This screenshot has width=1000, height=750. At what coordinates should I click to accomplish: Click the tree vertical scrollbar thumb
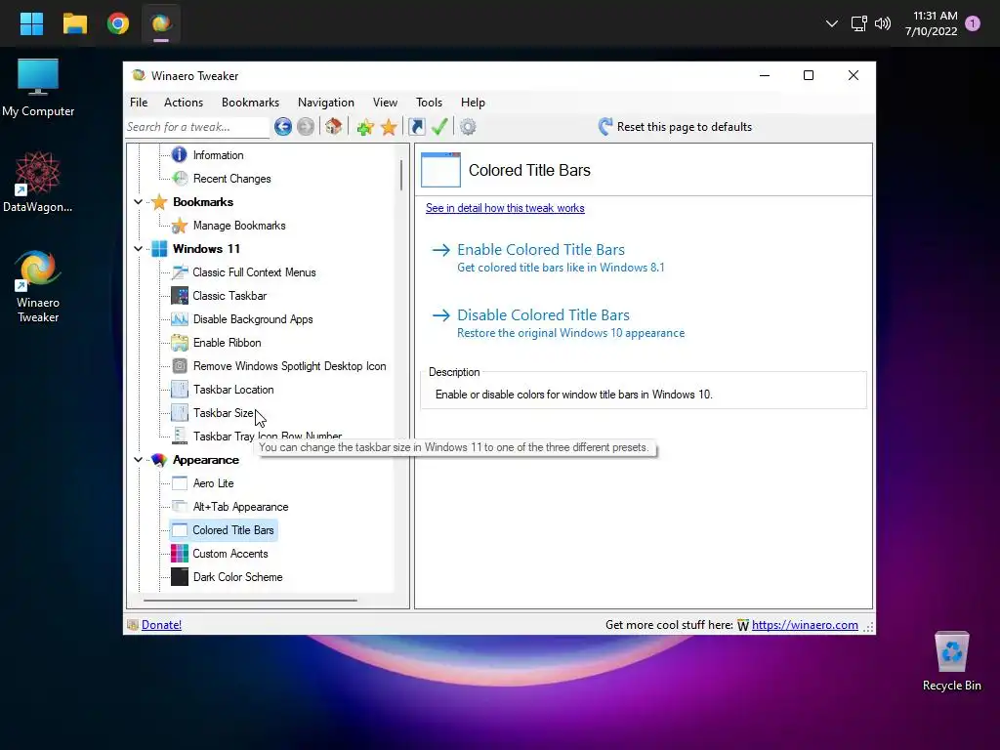click(x=401, y=174)
